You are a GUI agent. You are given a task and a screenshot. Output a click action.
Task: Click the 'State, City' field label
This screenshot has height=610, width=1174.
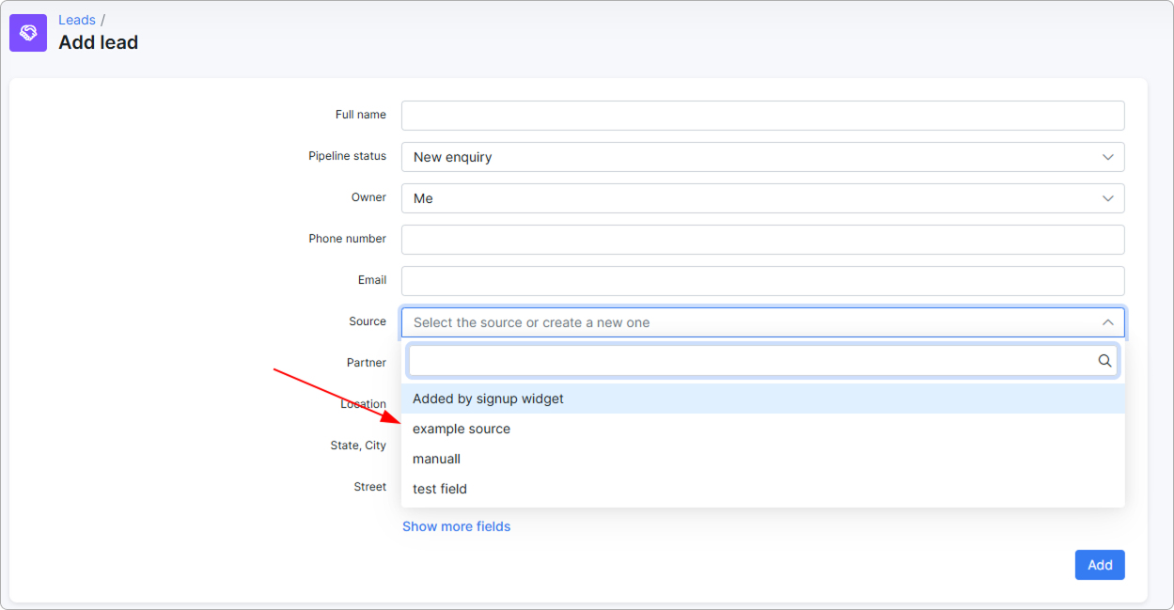click(x=357, y=446)
